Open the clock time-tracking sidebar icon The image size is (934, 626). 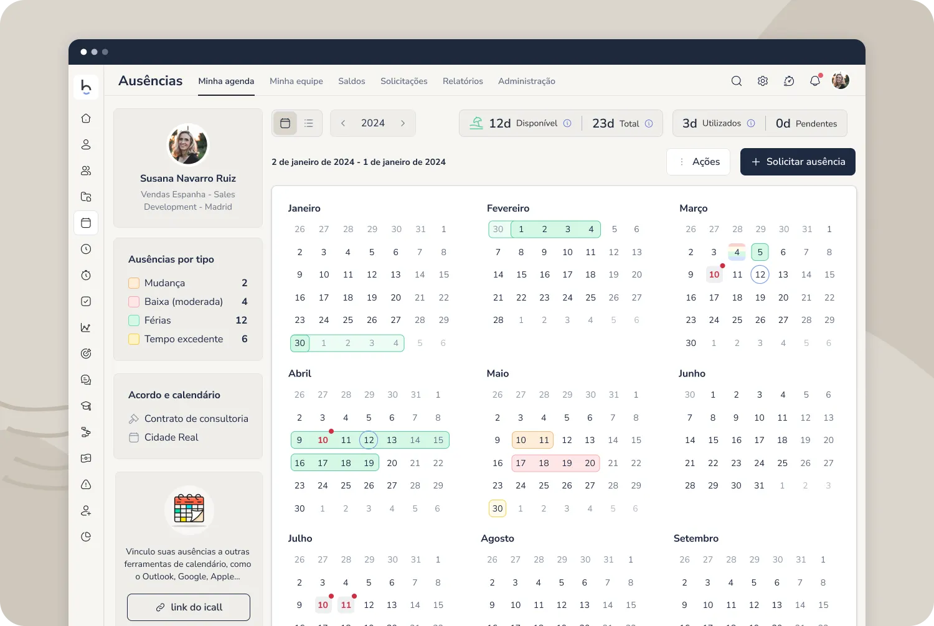point(86,249)
